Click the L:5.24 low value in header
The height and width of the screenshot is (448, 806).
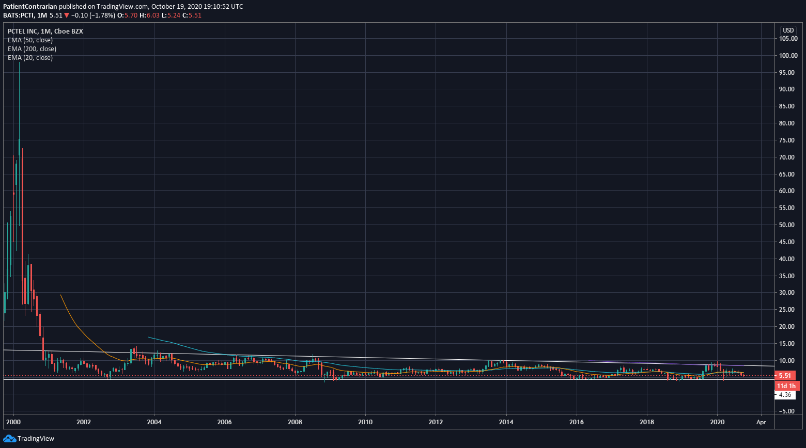[x=171, y=15]
